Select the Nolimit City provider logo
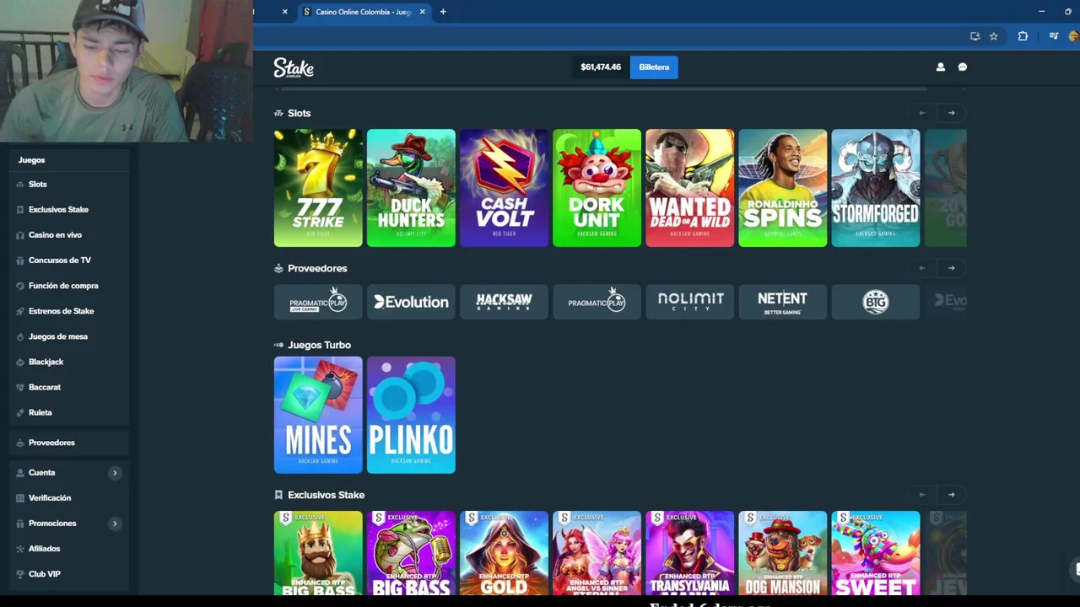1080x607 pixels. (689, 302)
